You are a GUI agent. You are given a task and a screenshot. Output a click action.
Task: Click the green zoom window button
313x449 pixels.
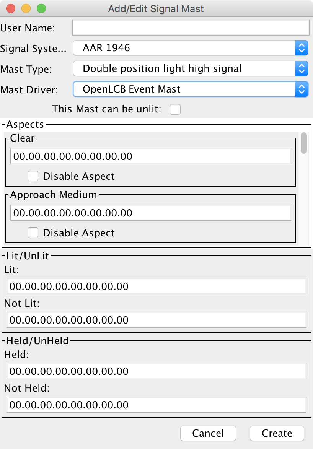41,8
